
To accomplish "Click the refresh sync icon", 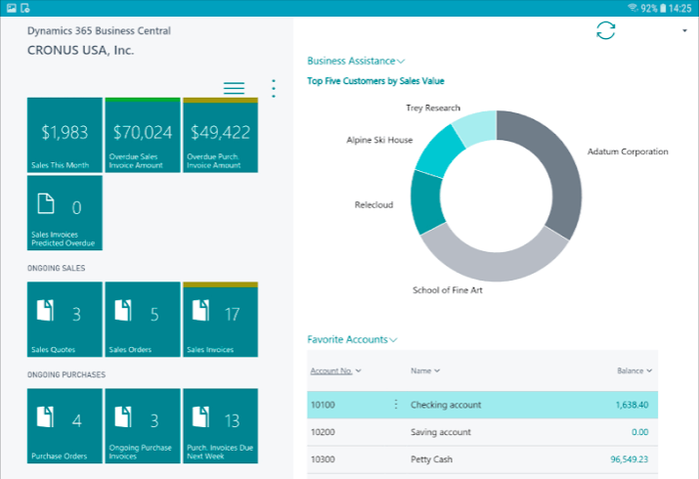I will click(606, 30).
